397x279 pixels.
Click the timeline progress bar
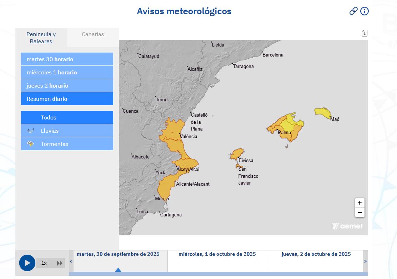click(x=218, y=274)
